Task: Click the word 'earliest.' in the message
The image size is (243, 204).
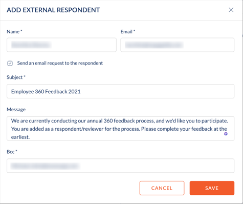Action: click(20, 137)
